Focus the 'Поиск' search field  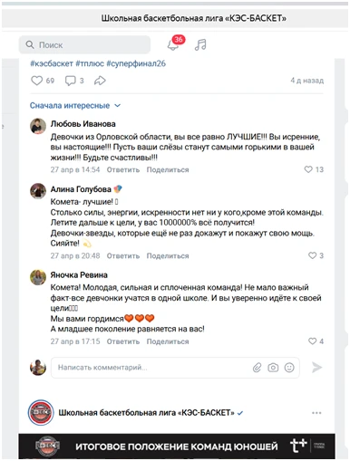pyautogui.click(x=84, y=45)
